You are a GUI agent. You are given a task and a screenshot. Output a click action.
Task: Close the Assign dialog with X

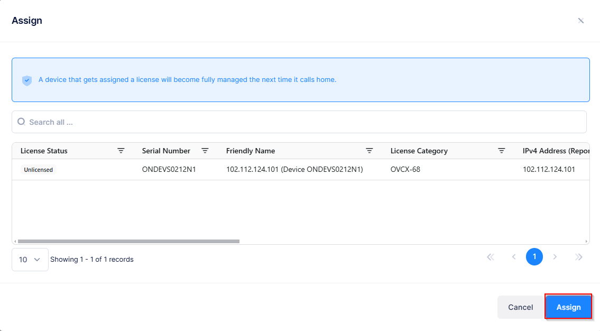tap(580, 21)
